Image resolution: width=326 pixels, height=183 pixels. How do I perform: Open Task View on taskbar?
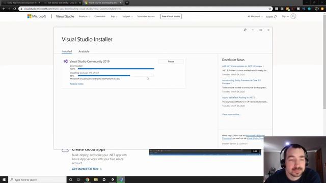[x=79, y=179]
